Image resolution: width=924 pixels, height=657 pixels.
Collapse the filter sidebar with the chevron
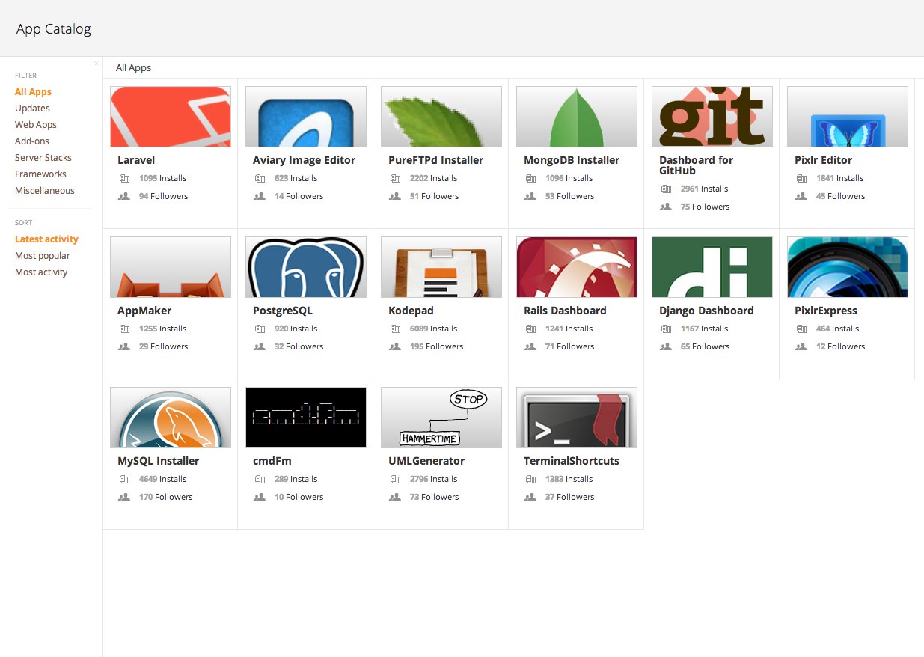tap(96, 64)
